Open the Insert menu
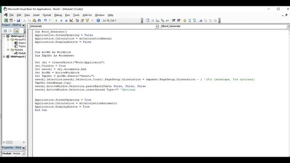 36,15
